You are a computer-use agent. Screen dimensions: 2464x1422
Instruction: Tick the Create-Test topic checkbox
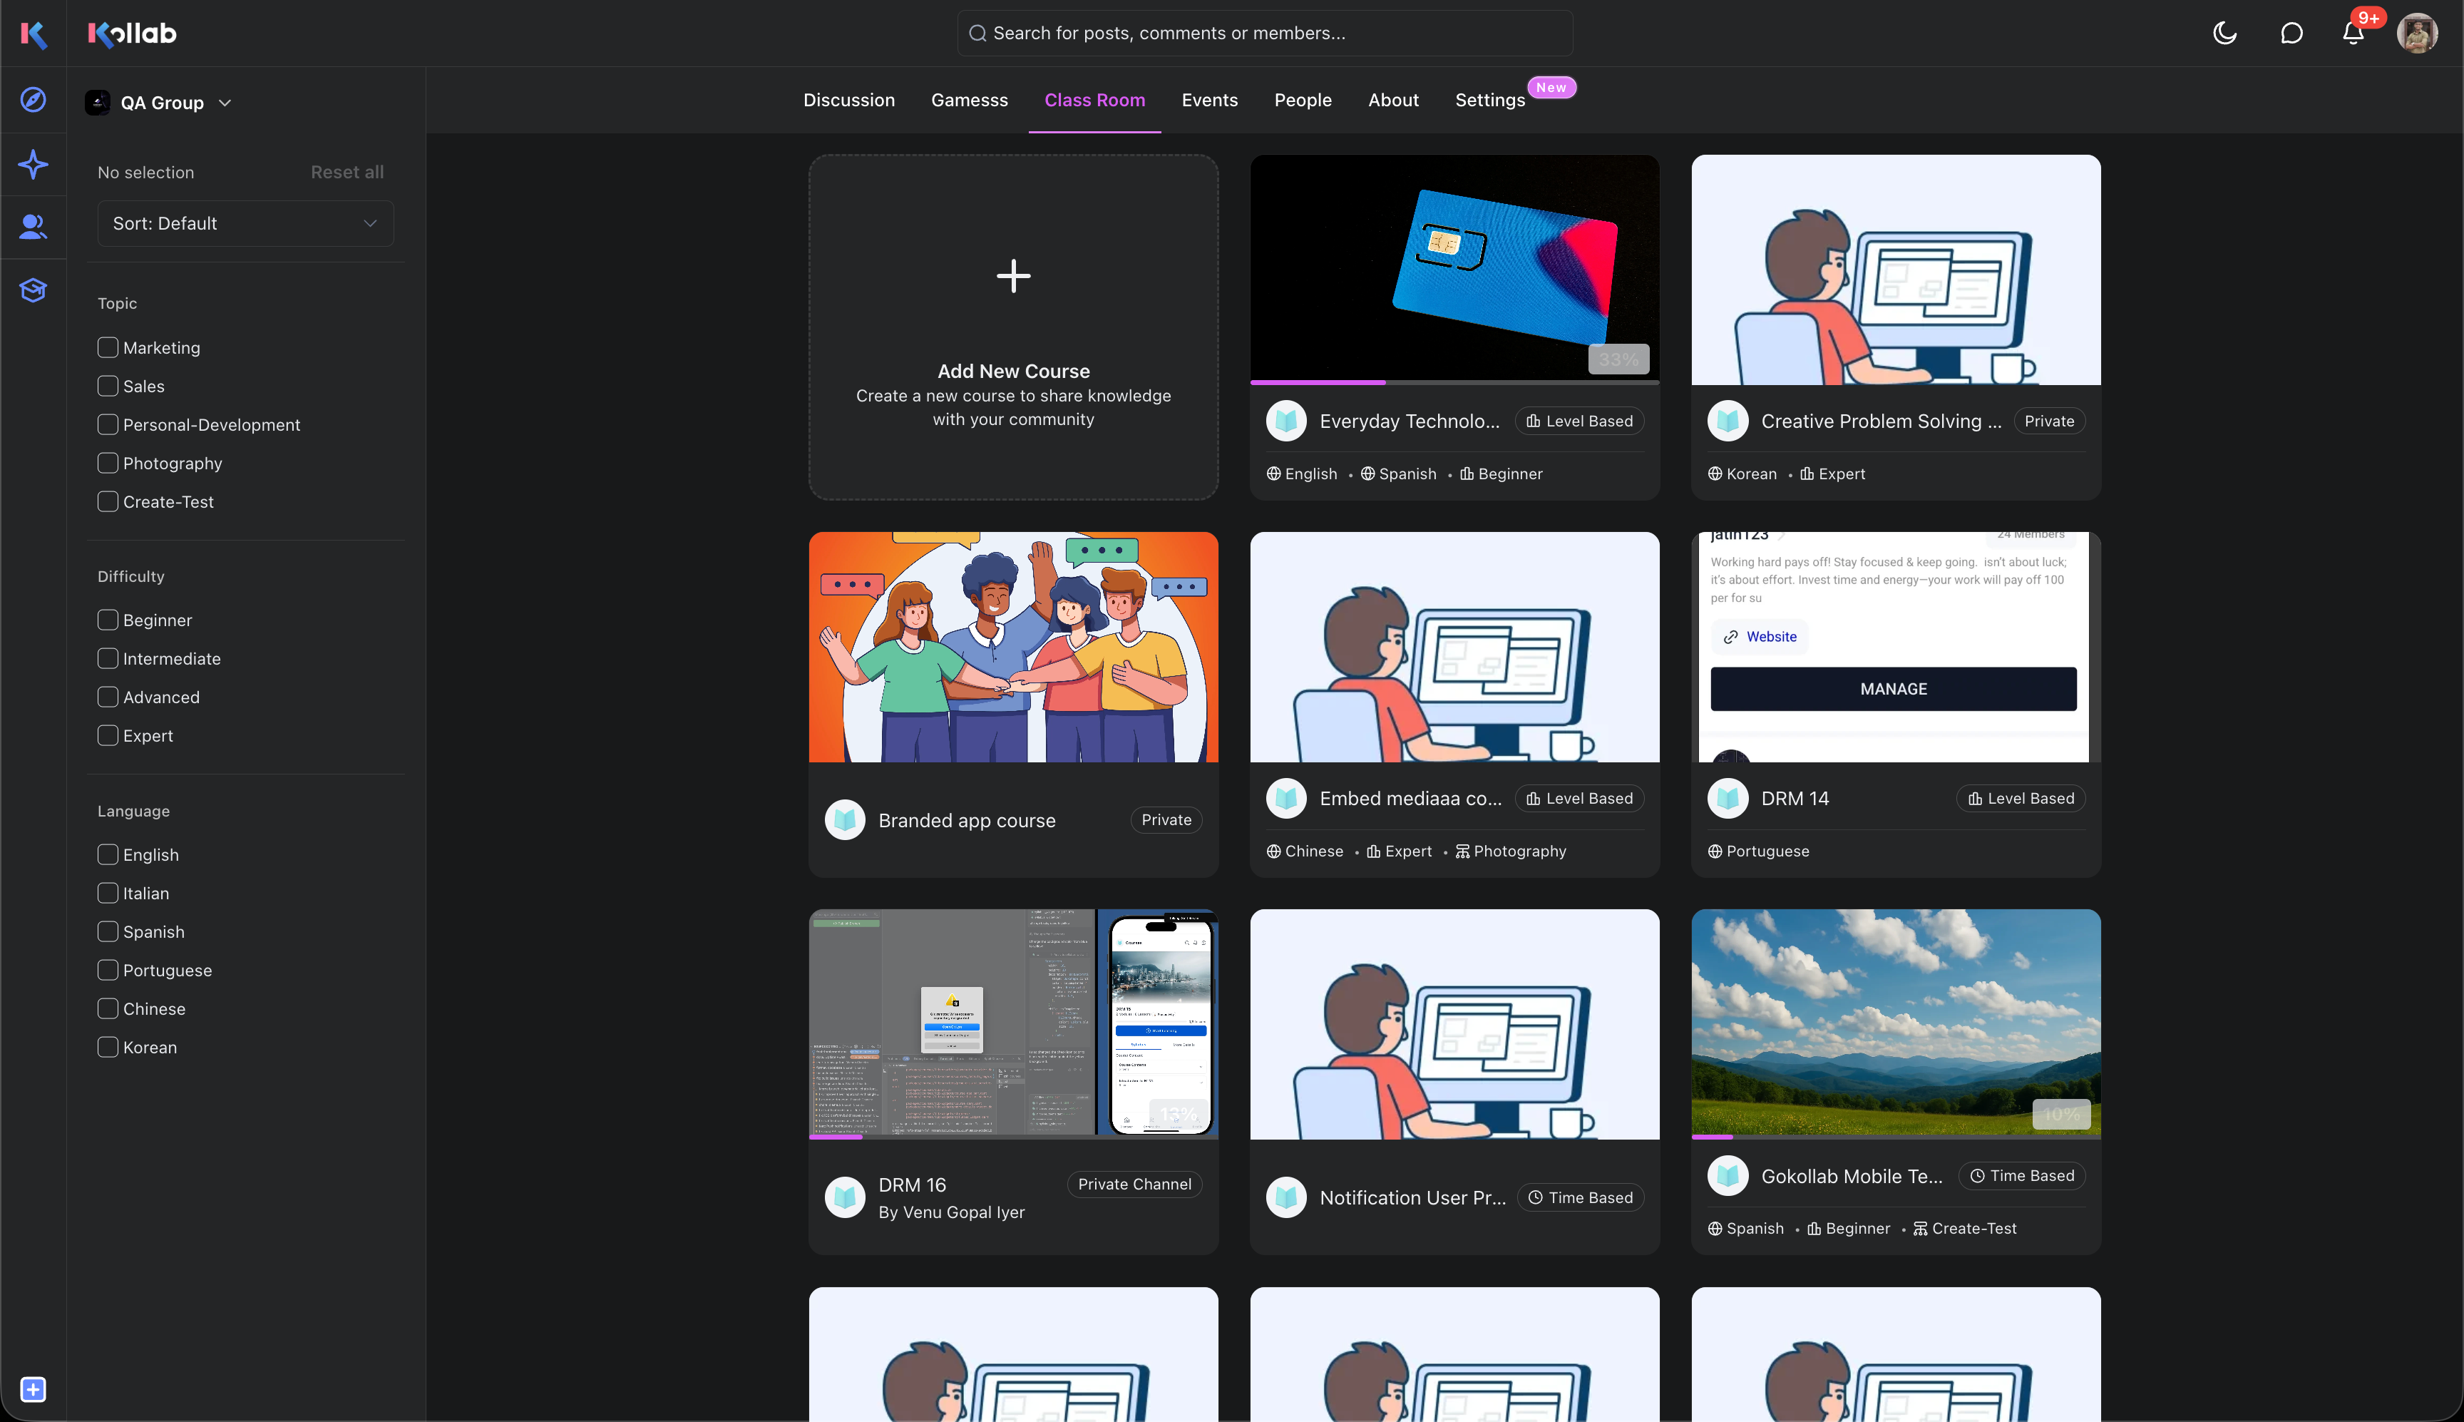click(x=108, y=501)
